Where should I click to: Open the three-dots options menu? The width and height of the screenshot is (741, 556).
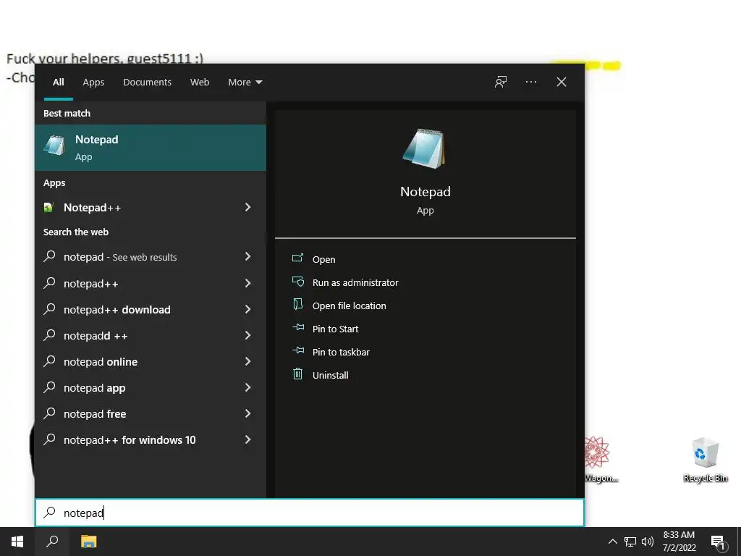(531, 82)
